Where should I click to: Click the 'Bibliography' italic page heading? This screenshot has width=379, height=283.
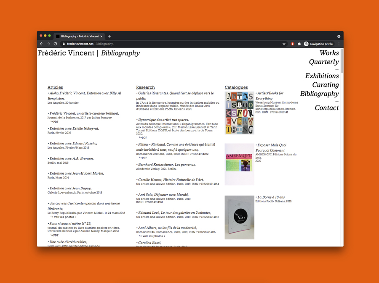pyautogui.click(x=120, y=53)
